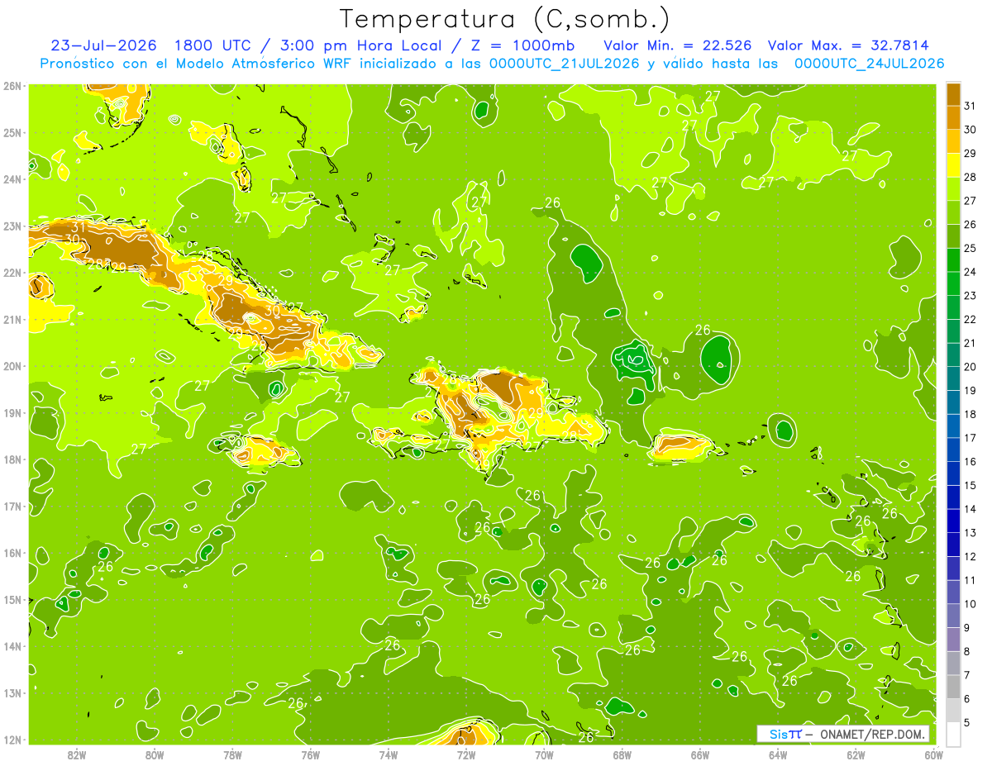The height and width of the screenshot is (766, 992).
Task: Click the green color band between 25 and 26
Action: pyautogui.click(x=953, y=236)
